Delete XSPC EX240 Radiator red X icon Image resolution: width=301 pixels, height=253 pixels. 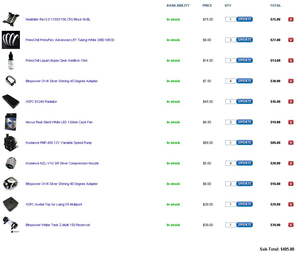tap(291, 102)
